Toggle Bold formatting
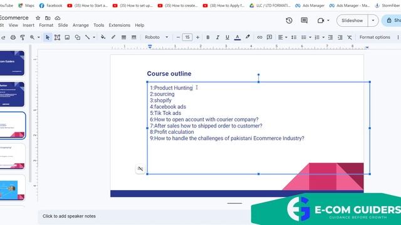This screenshot has height=225, width=401. tap(208, 37)
